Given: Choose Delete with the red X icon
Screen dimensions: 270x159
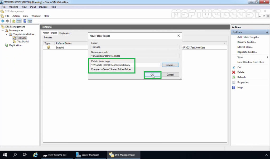Looking at the screenshot, I should click(241, 72).
